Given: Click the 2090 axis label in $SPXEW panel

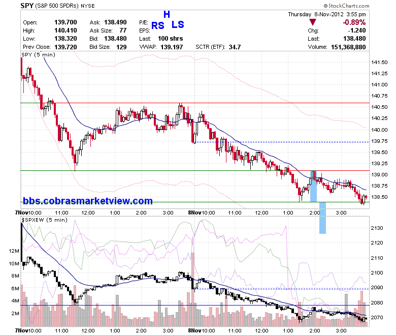Looking at the screenshot, I should pos(377,287).
